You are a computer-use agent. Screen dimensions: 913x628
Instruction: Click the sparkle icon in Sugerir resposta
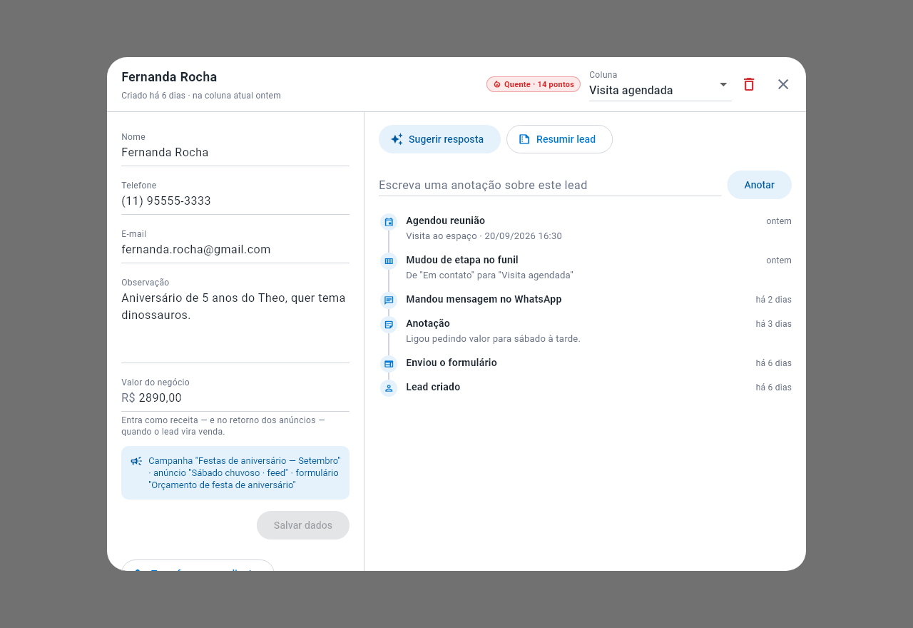tap(397, 139)
